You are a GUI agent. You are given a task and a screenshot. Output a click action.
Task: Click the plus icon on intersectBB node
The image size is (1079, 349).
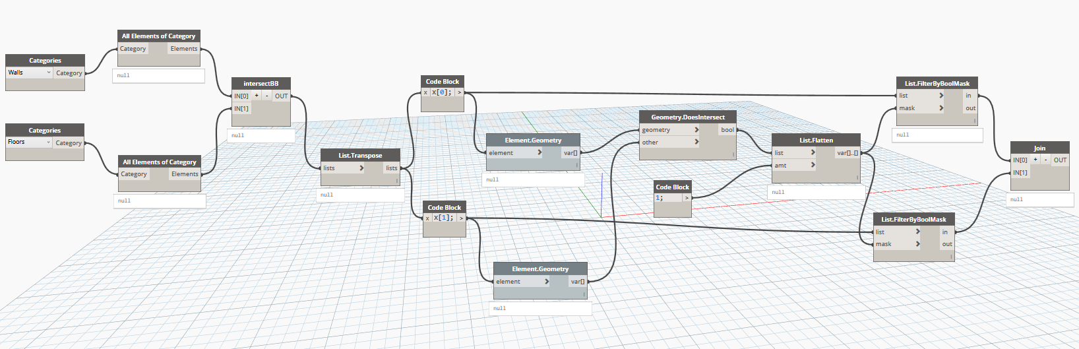[257, 96]
